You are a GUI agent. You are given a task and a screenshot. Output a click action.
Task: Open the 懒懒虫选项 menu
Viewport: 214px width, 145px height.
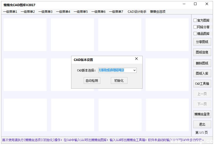pyautogui.click(x=157, y=12)
